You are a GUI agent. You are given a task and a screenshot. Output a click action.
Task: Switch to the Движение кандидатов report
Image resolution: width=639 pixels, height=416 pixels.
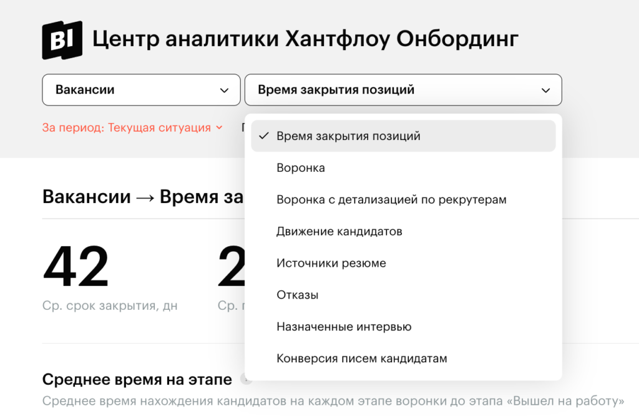click(339, 232)
